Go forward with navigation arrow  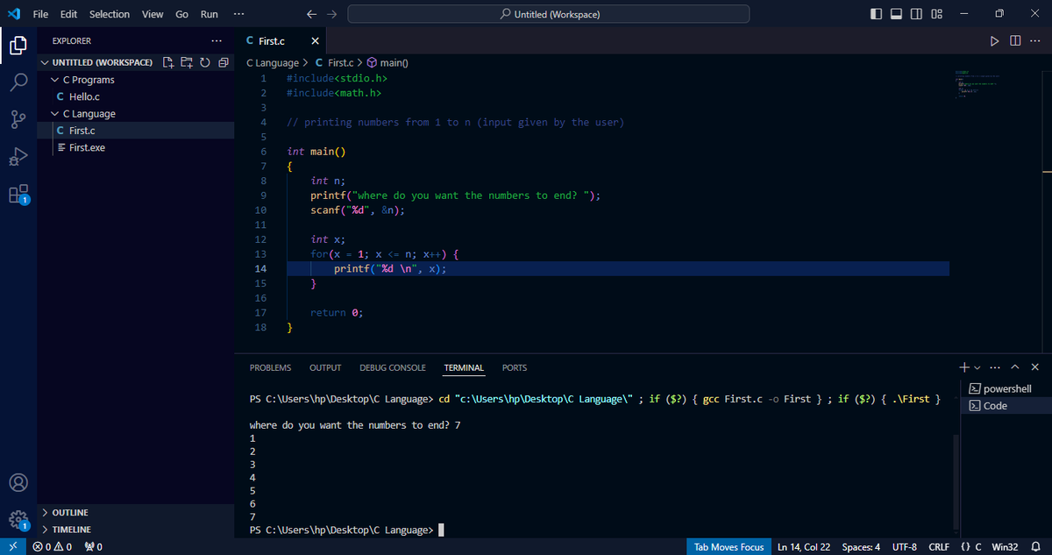tap(331, 14)
